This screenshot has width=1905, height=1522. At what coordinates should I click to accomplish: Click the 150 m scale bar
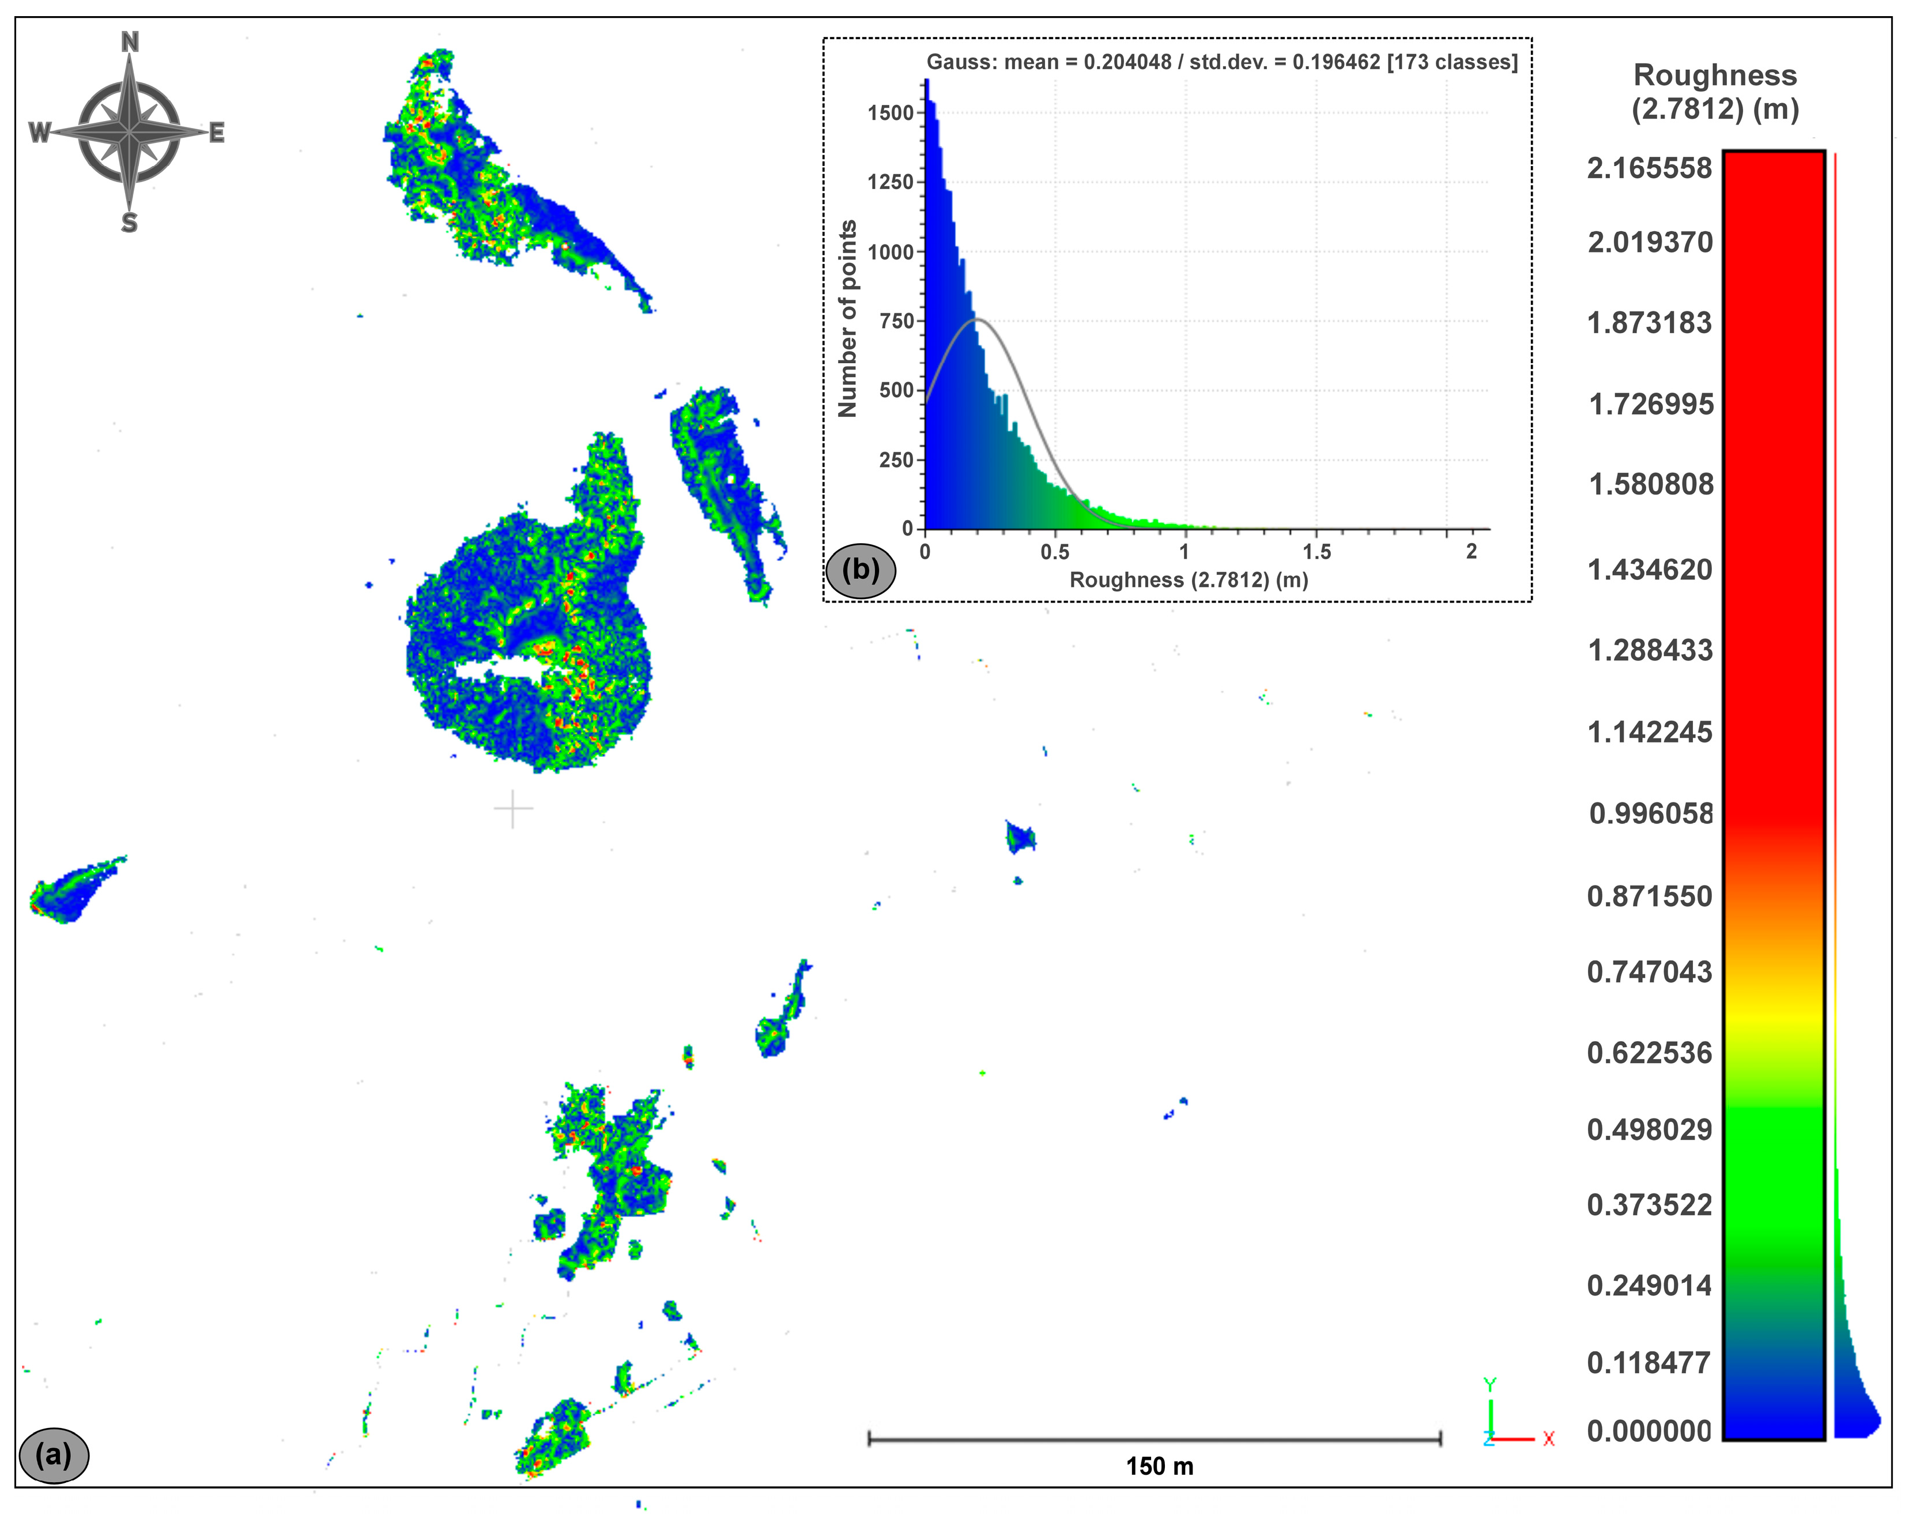(x=1154, y=1439)
